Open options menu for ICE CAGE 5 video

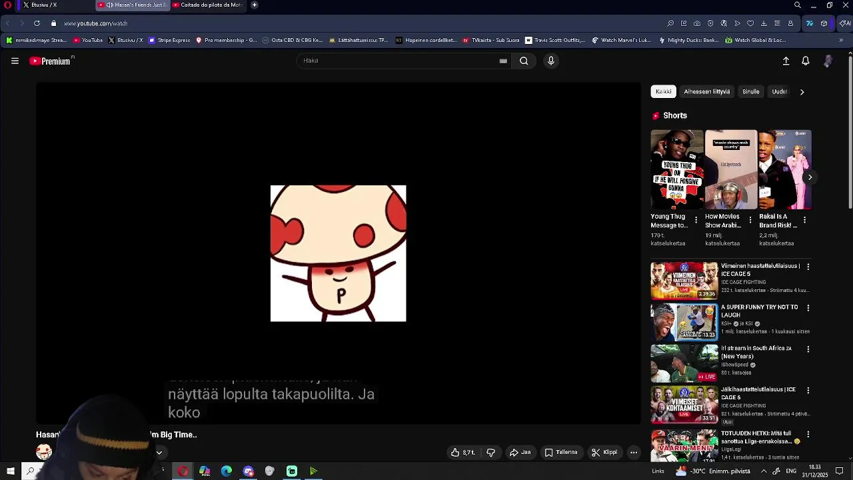coord(808,267)
